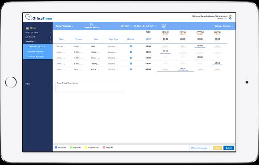Toggle Billable checkbox in last row
Image resolution: width=259 pixels, height=165 pixels.
tap(131, 69)
